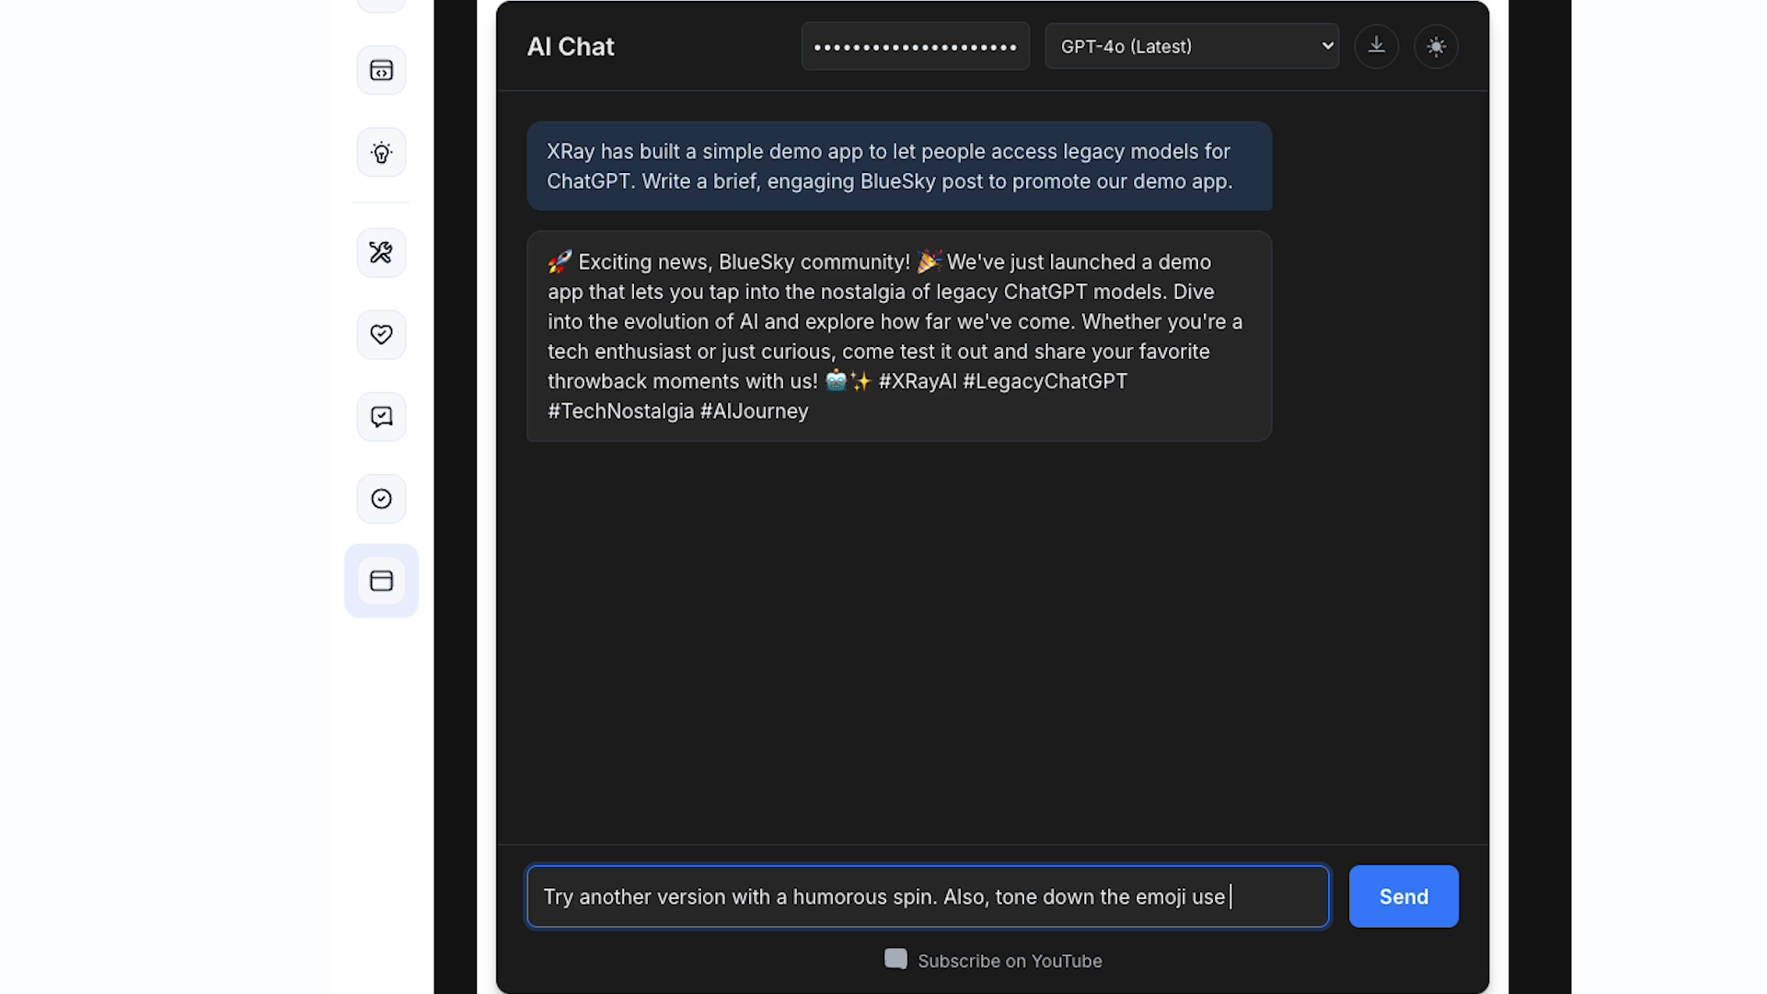The image size is (1767, 994).
Task: Select the clock check sidebar icon
Action: (380, 498)
